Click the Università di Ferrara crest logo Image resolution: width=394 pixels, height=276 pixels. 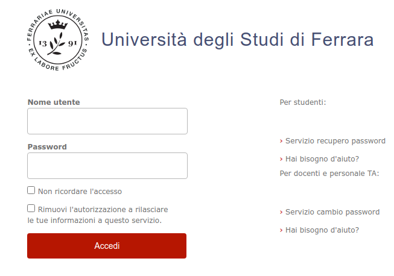(58, 40)
